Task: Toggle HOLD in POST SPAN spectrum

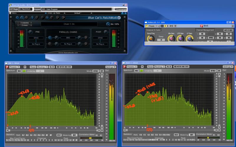Action: pyautogui.click(x=137, y=71)
